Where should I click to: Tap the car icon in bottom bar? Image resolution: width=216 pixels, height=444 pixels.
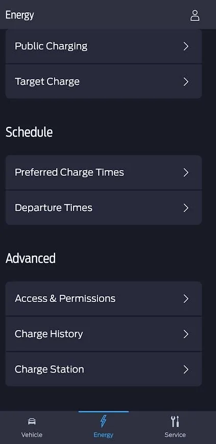(x=32, y=422)
